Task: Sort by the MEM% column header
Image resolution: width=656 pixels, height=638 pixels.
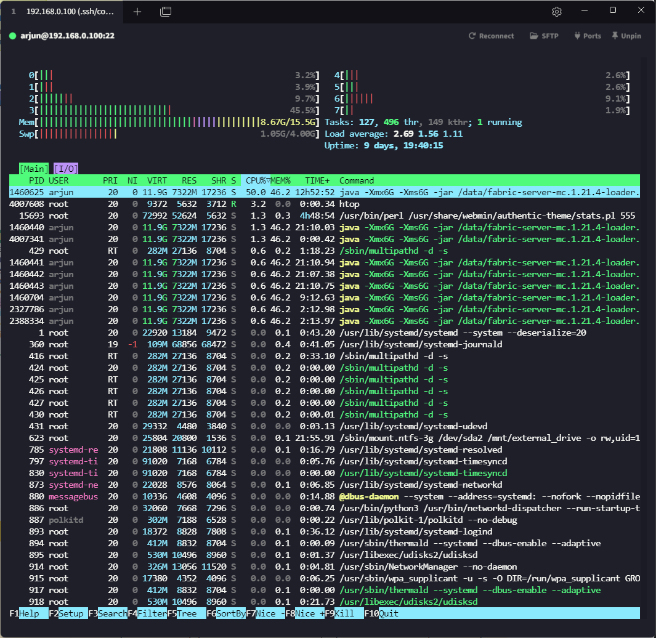Action: [280, 180]
